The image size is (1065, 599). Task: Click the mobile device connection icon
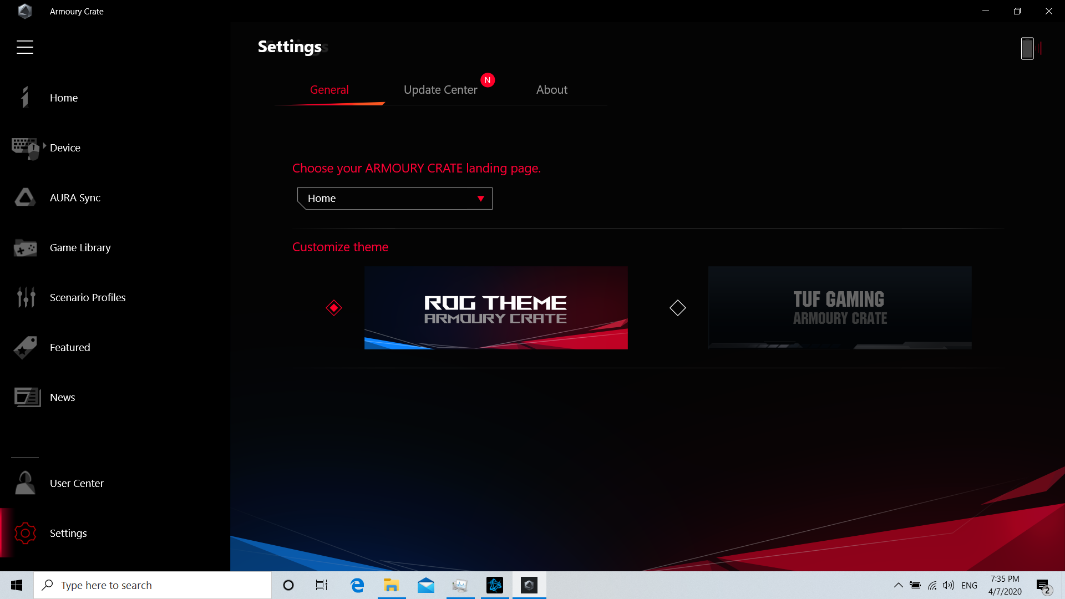(x=1031, y=48)
